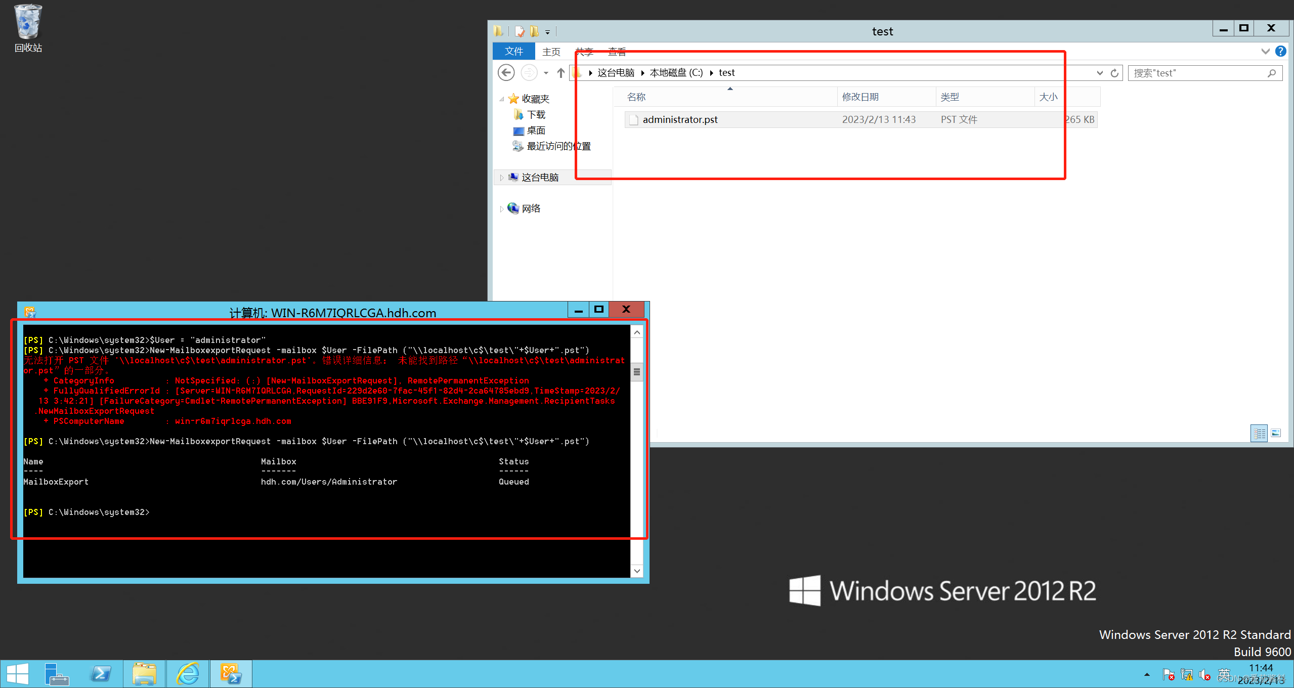Click the Exchange Management Shell taskbar icon

(x=231, y=674)
